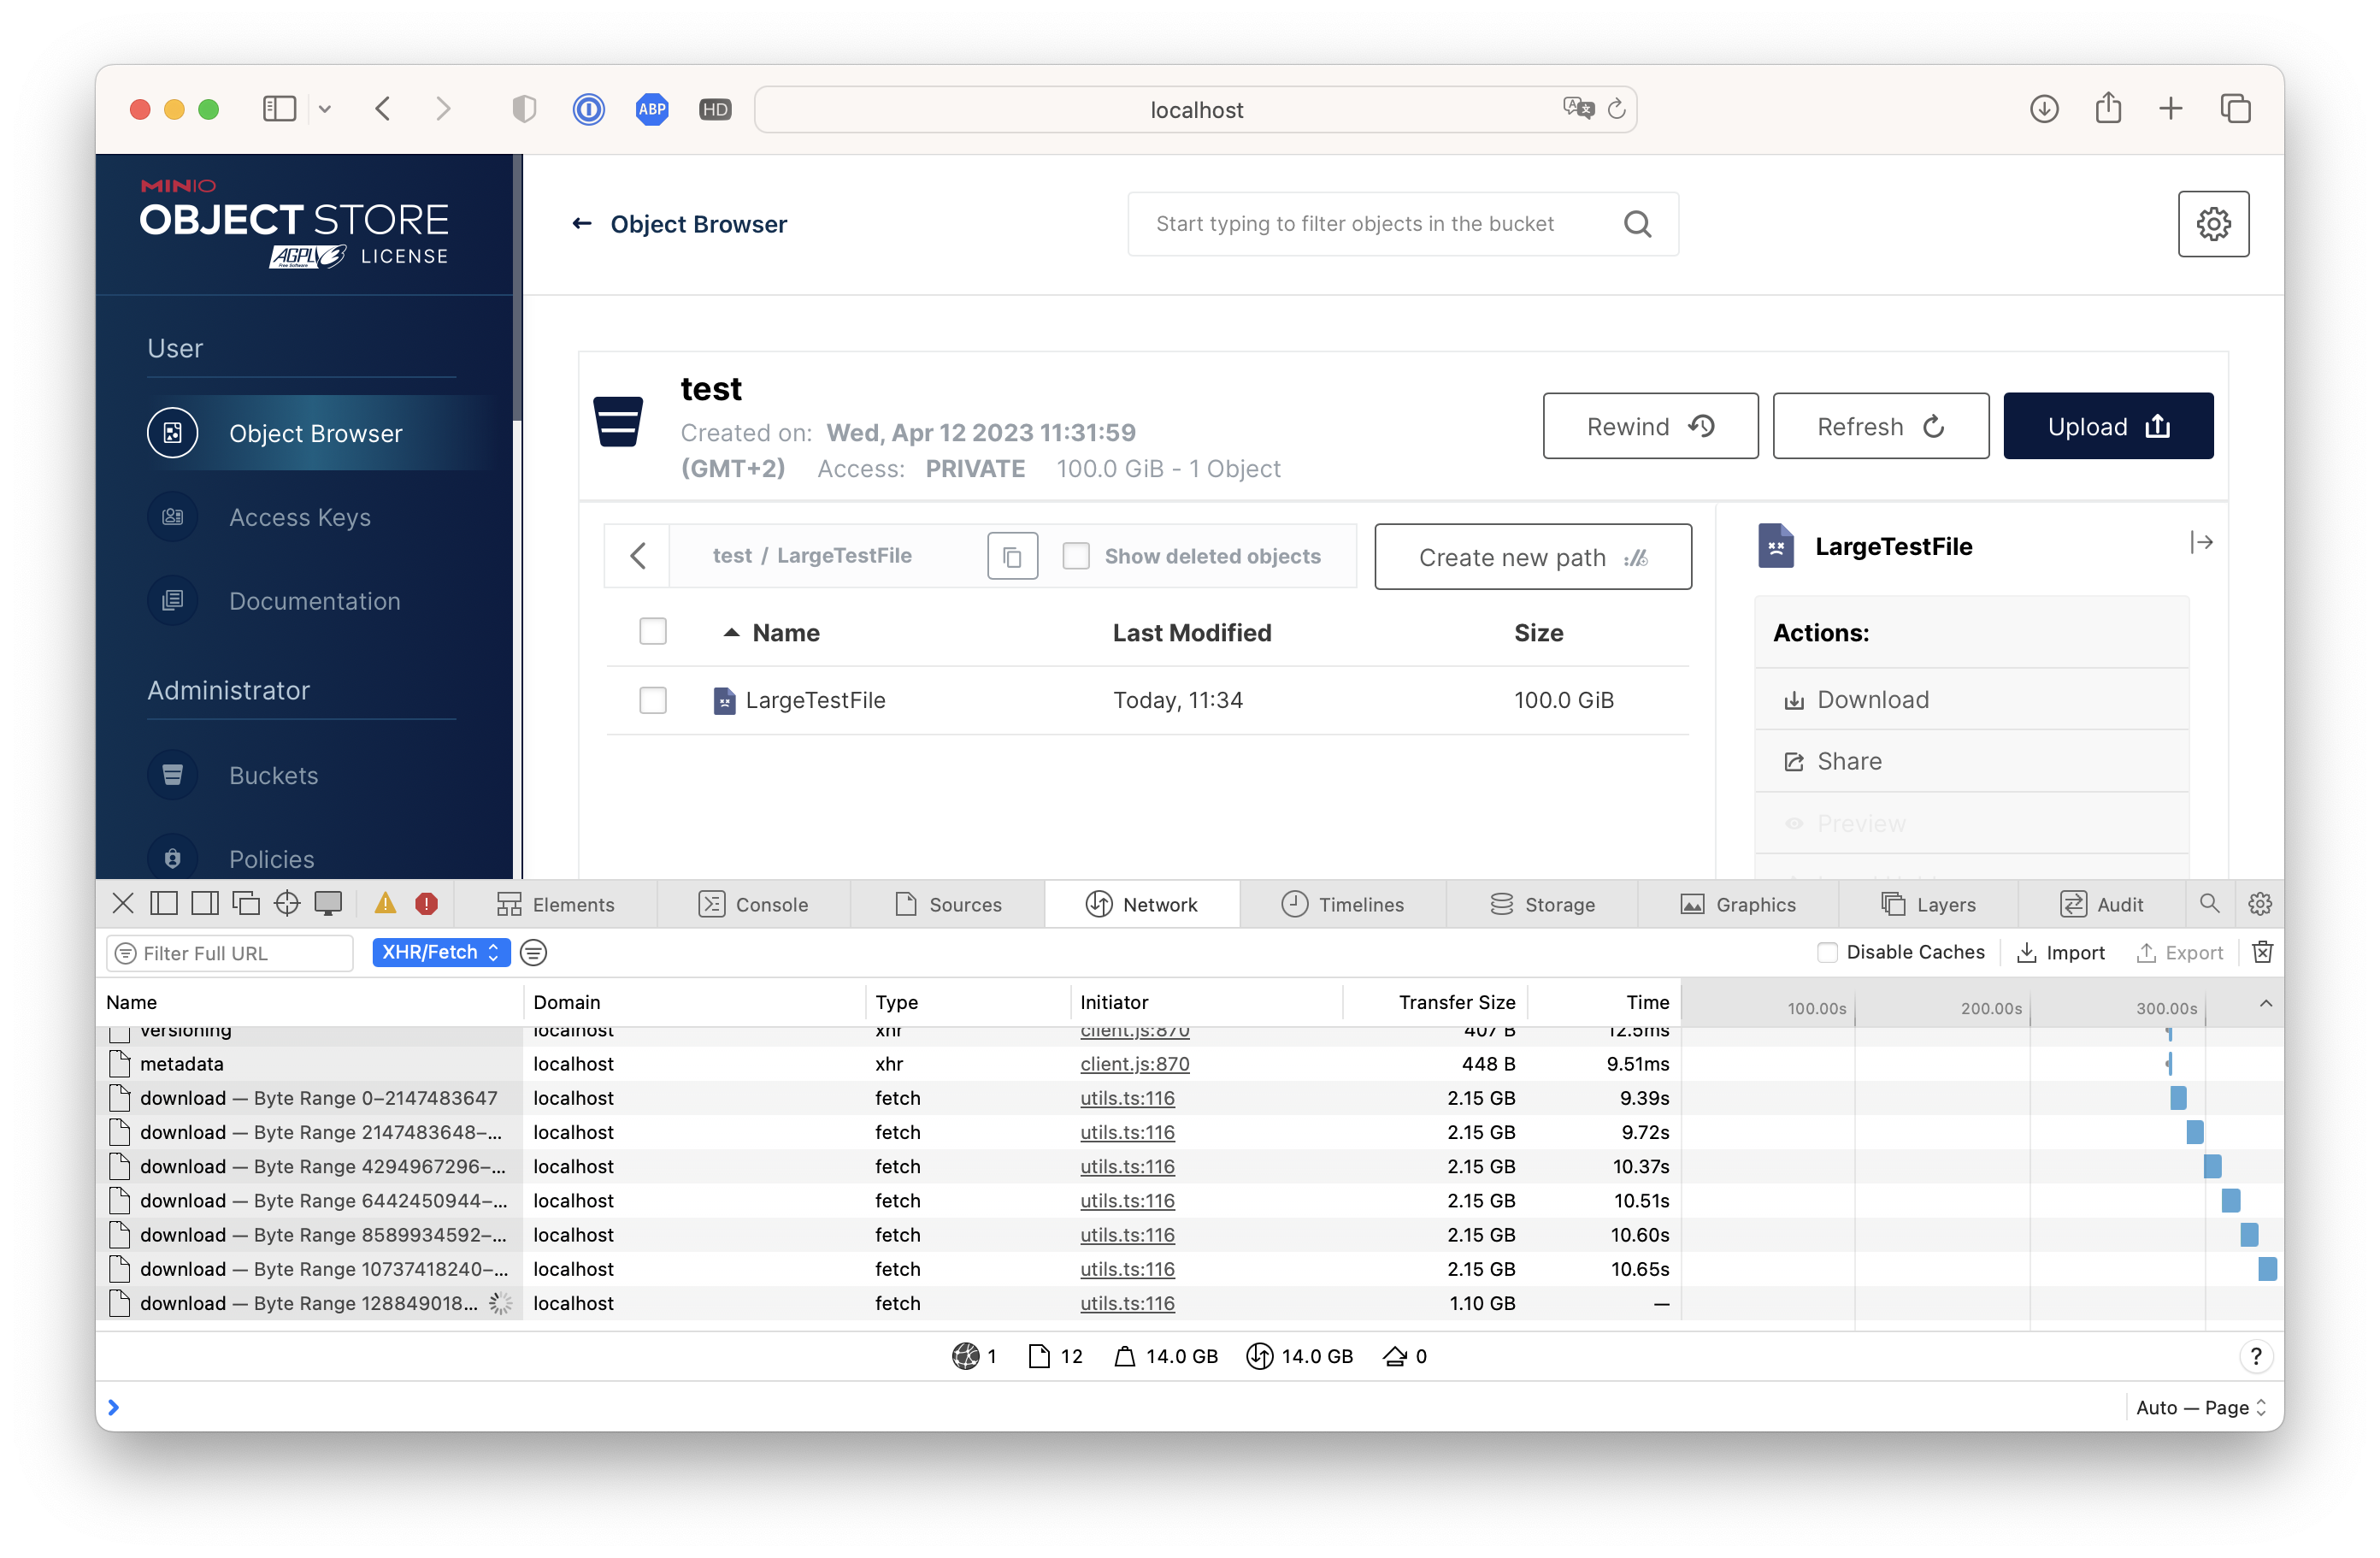Viewport: 2380px width, 1558px height.
Task: Open the inspector search magnifier
Action: pos(2209,904)
